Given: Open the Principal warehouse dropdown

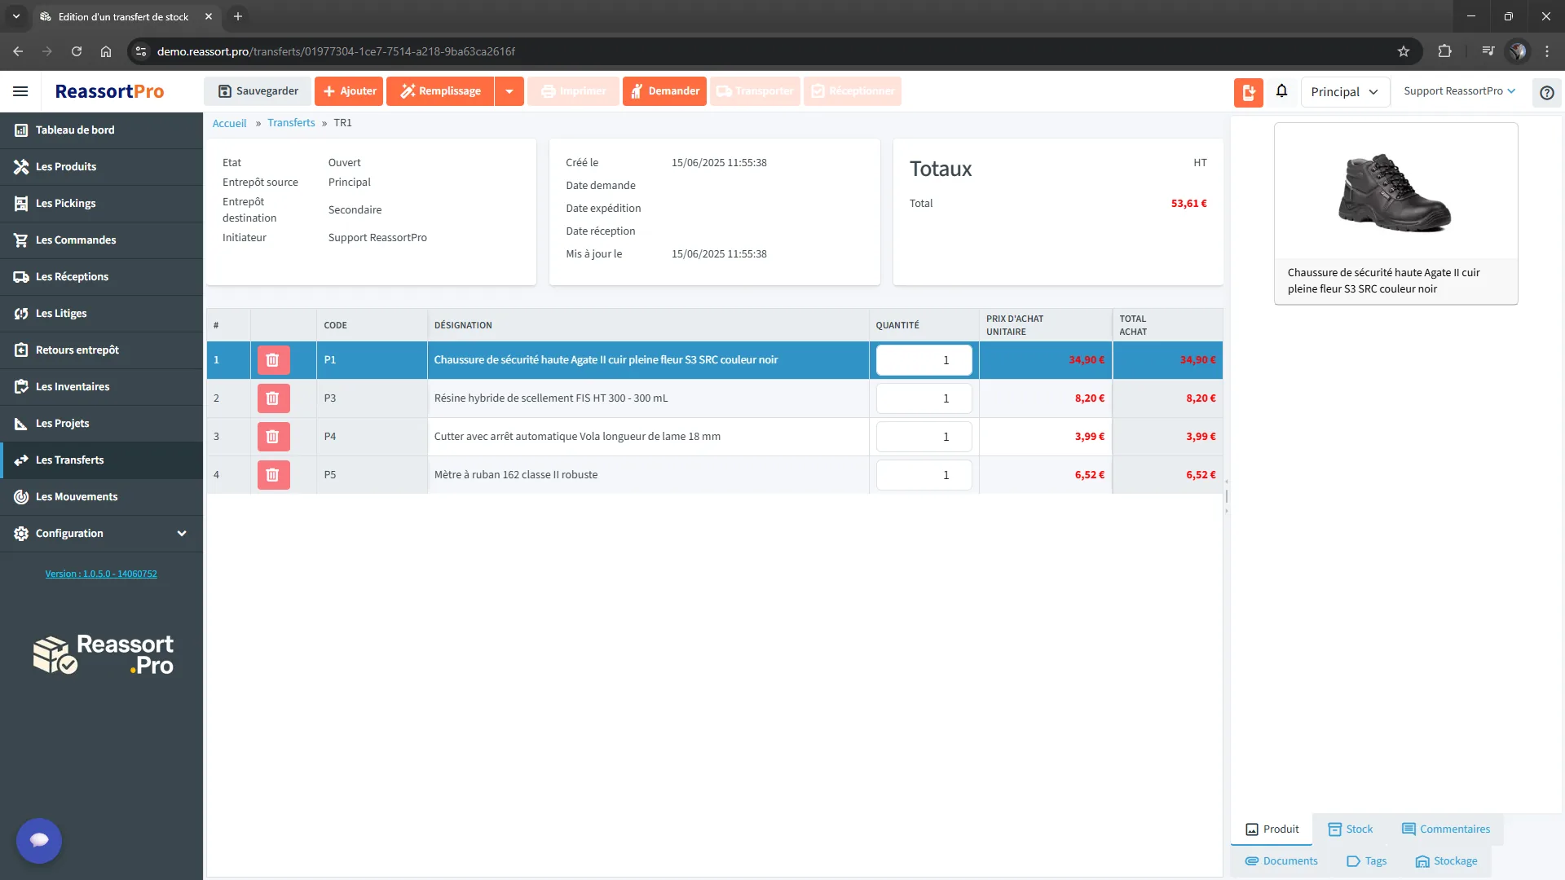Looking at the screenshot, I should point(1345,92).
